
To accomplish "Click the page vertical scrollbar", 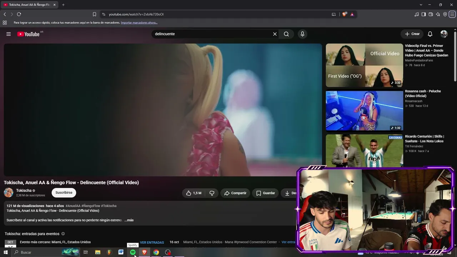I will [455, 57].
